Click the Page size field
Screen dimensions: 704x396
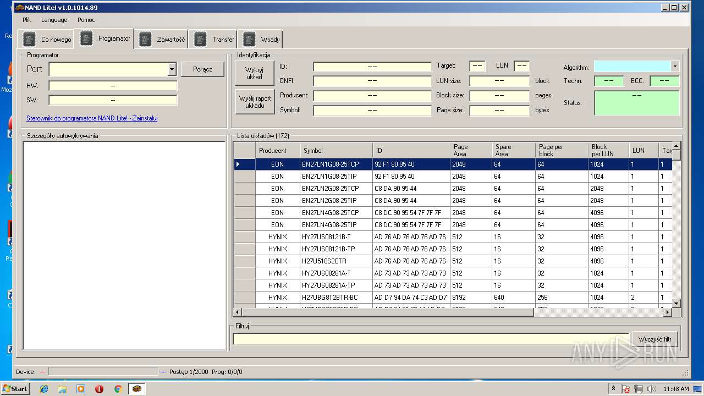(x=499, y=111)
